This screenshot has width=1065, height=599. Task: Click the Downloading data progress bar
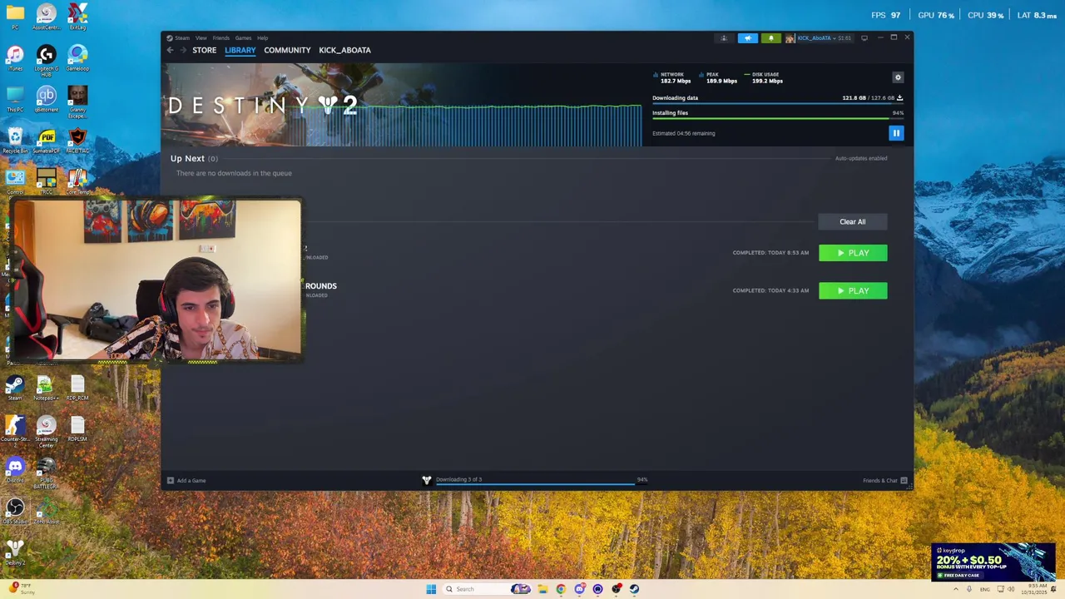778,104
